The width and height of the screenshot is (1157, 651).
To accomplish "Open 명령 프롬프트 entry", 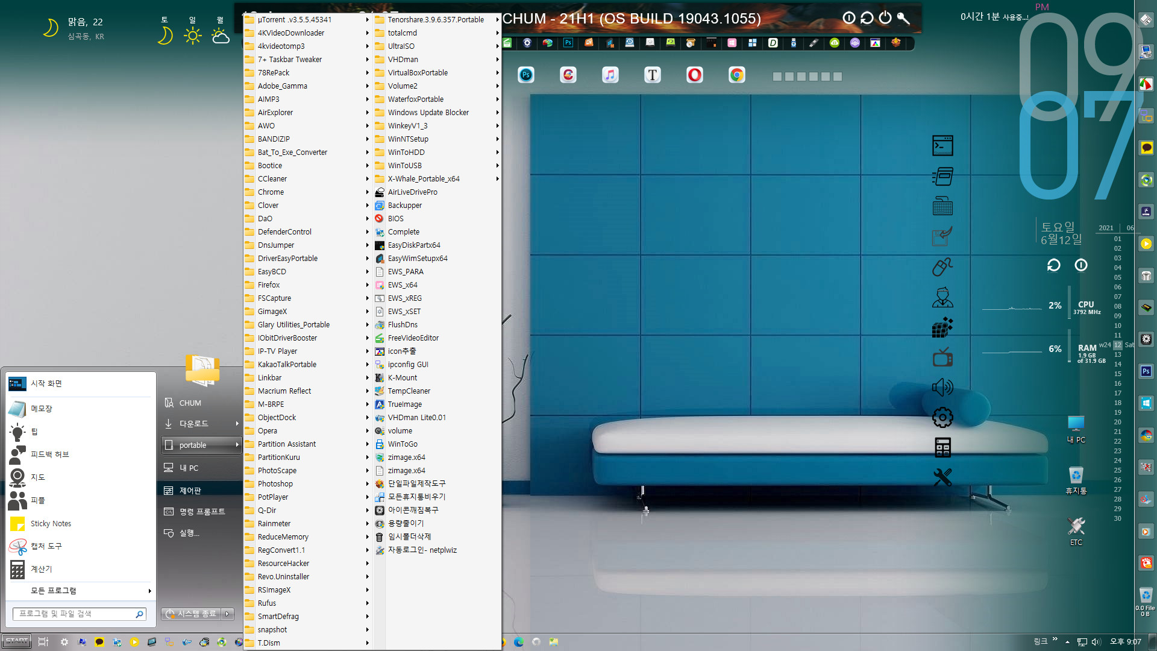I will 201,512.
